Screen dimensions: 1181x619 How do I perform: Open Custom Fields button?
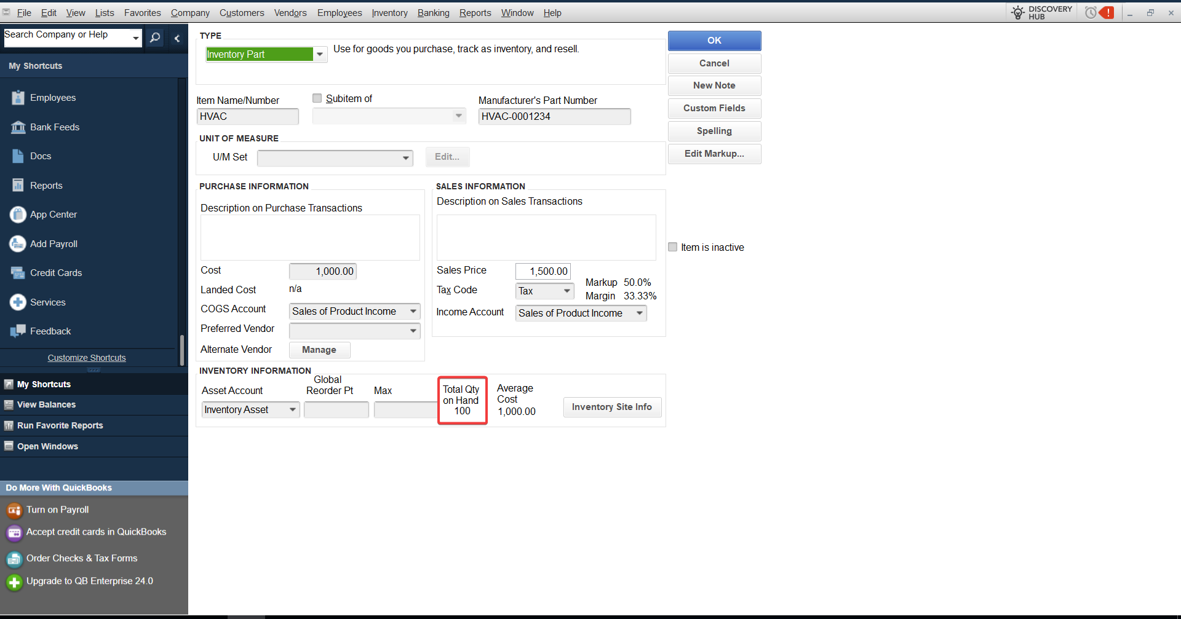pos(714,108)
